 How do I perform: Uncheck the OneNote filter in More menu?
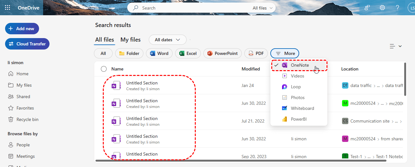[x=299, y=65]
